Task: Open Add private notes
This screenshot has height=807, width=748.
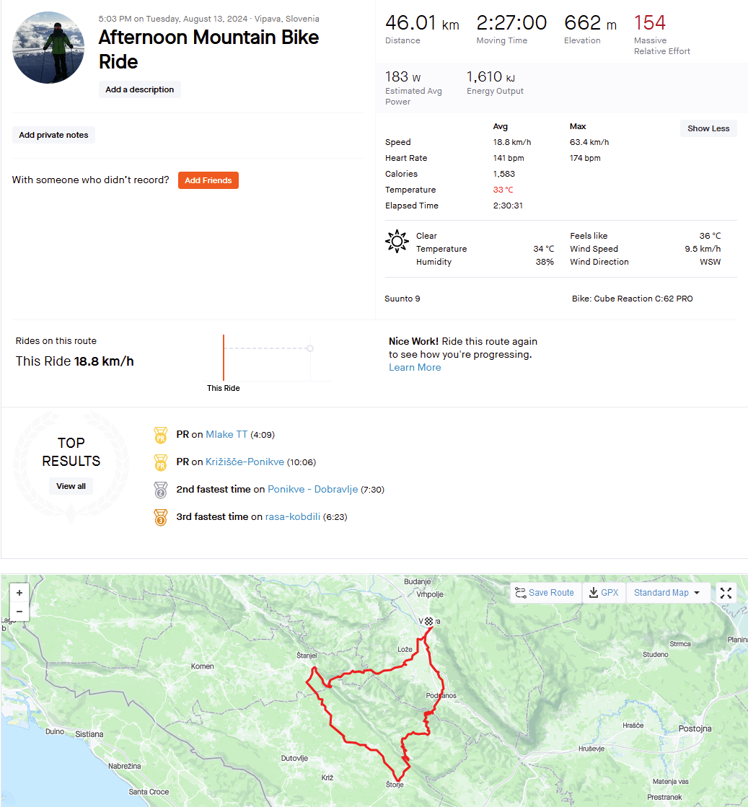Action: click(53, 135)
